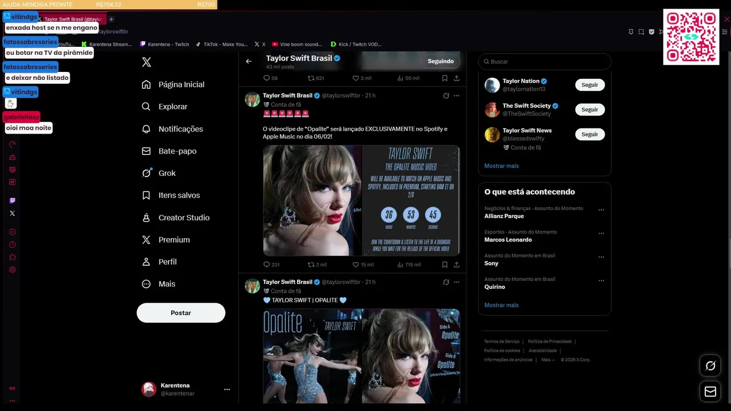Open Karentena account options ellipsis
Screen dimensions: 731x411
tap(227, 389)
